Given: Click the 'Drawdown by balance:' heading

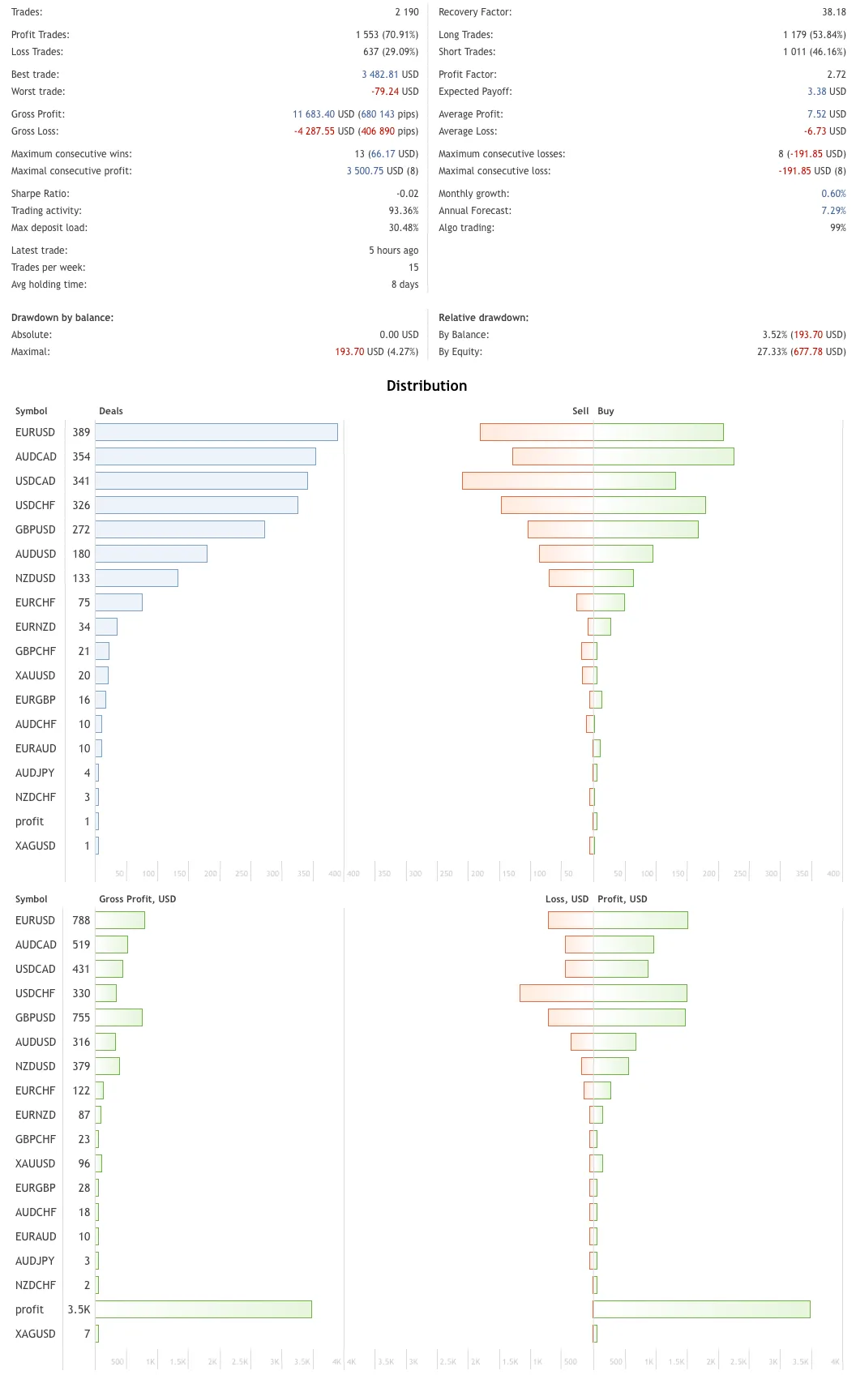Looking at the screenshot, I should tap(62, 318).
